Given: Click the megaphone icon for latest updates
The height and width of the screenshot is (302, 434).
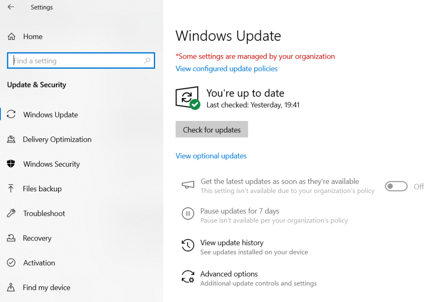Looking at the screenshot, I should [188, 185].
